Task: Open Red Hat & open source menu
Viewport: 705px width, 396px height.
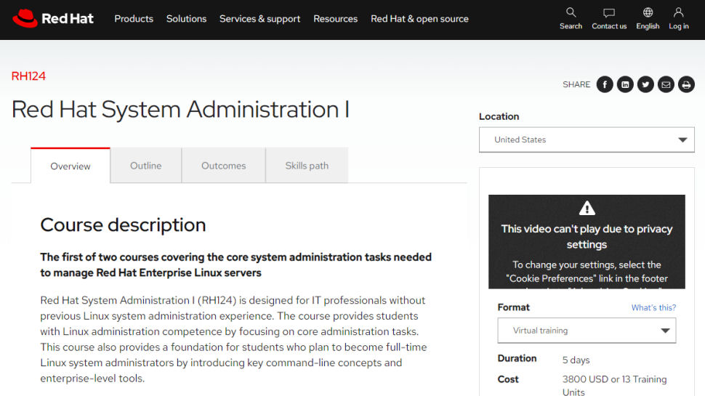Action: tap(419, 19)
